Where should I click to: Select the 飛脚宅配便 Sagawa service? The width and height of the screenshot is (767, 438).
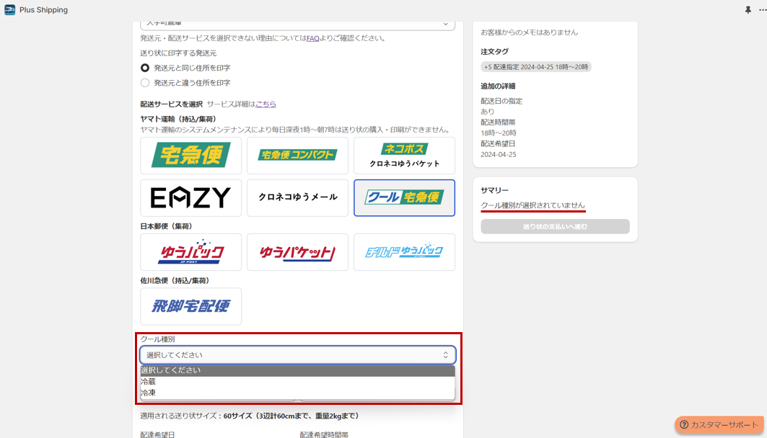coord(190,306)
